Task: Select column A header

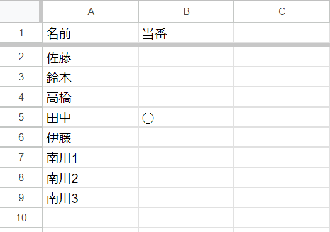Action: pyautogui.click(x=91, y=11)
